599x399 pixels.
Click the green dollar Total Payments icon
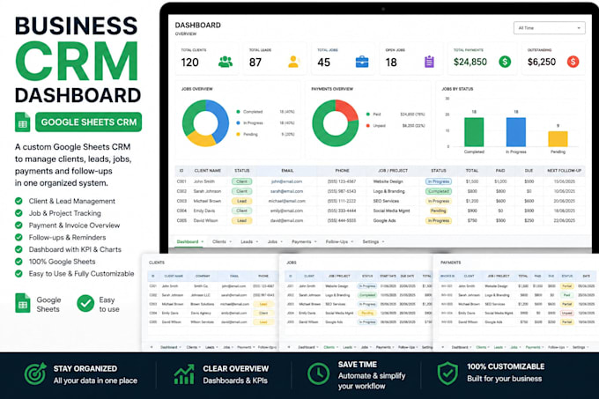pyautogui.click(x=505, y=62)
